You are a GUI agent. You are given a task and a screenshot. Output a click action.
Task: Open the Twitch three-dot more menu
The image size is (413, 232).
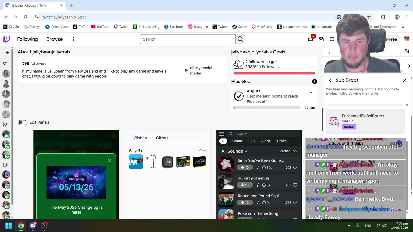pyautogui.click(x=73, y=39)
